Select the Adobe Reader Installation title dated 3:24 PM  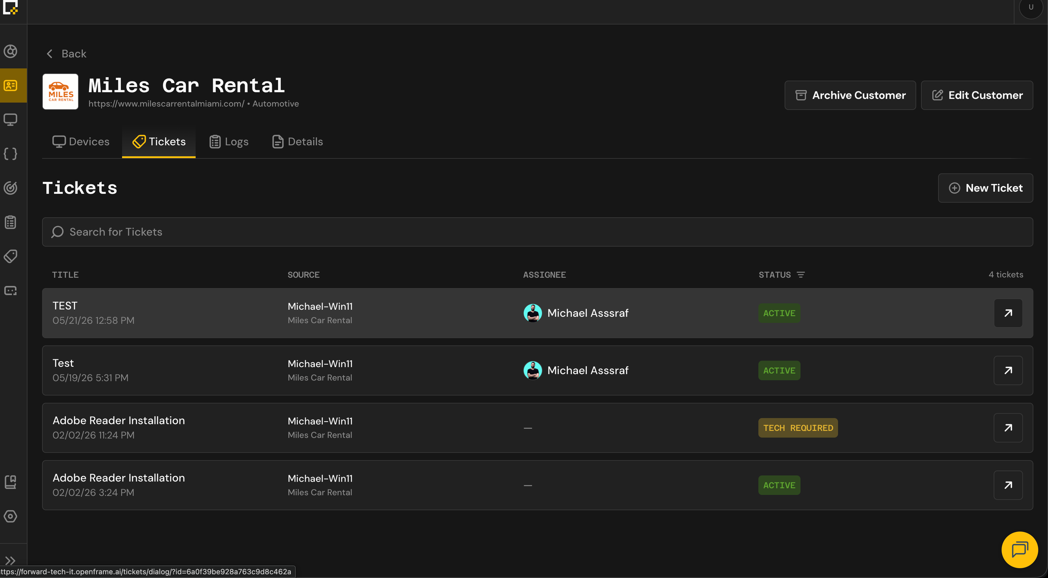pos(118,478)
